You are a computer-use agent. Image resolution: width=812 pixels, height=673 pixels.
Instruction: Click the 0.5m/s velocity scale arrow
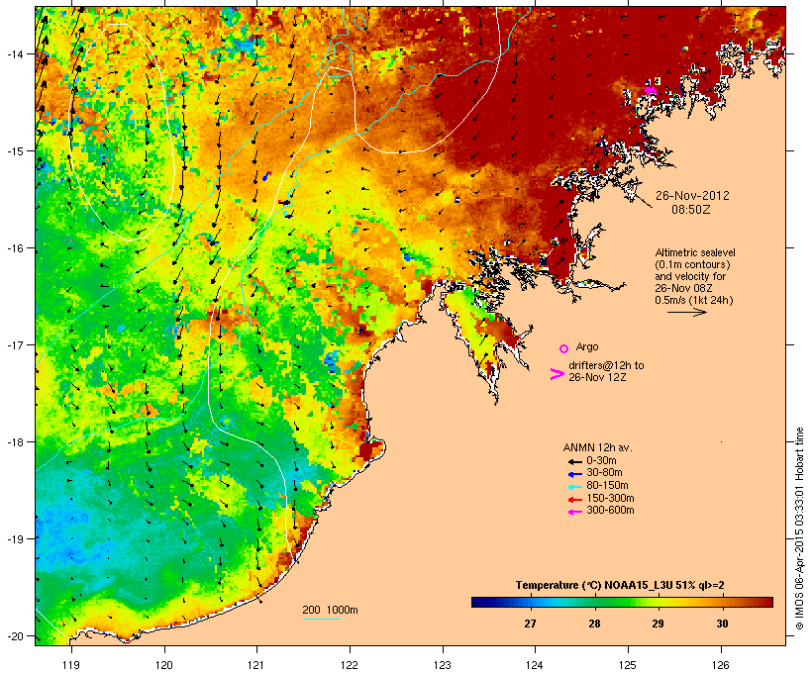point(686,312)
